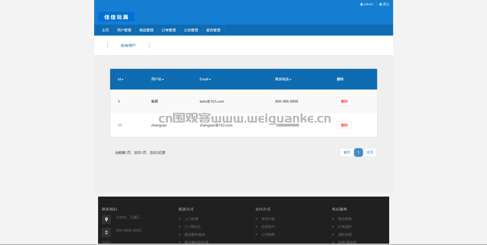Image resolution: width=487 pixels, height=245 pixels.
Task: Click the 配送方式 footer heading
Action: 186,209
